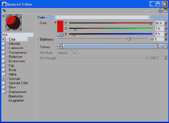Click the Texture file name bar
This screenshot has width=169, height=123.
click(x=110, y=46)
